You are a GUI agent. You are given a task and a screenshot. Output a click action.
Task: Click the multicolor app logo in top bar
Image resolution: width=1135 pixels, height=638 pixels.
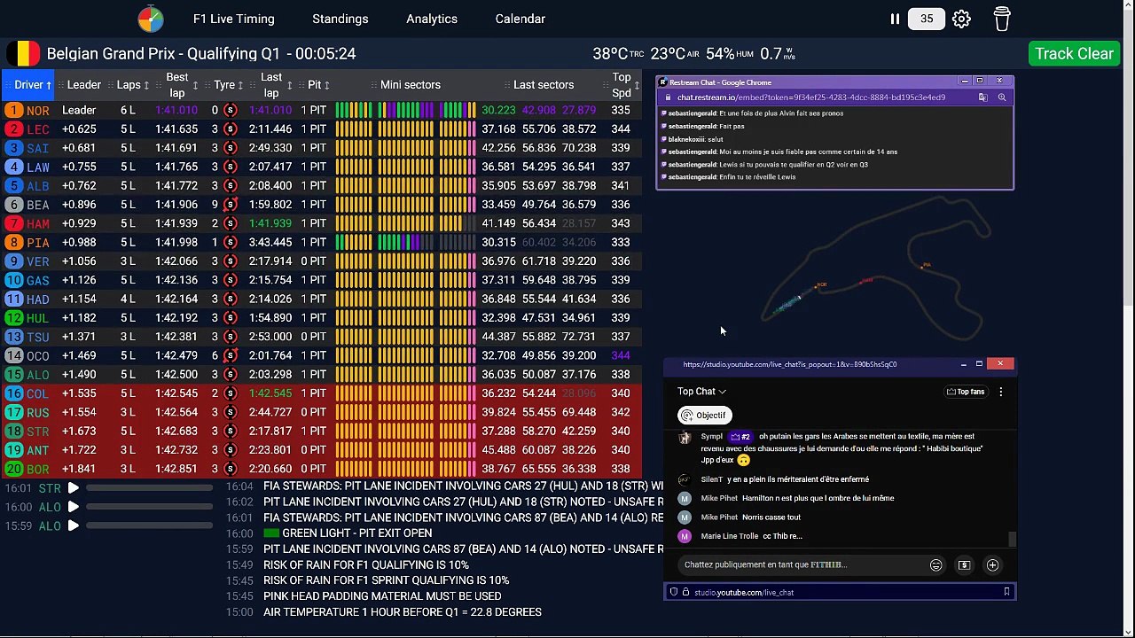(x=151, y=19)
